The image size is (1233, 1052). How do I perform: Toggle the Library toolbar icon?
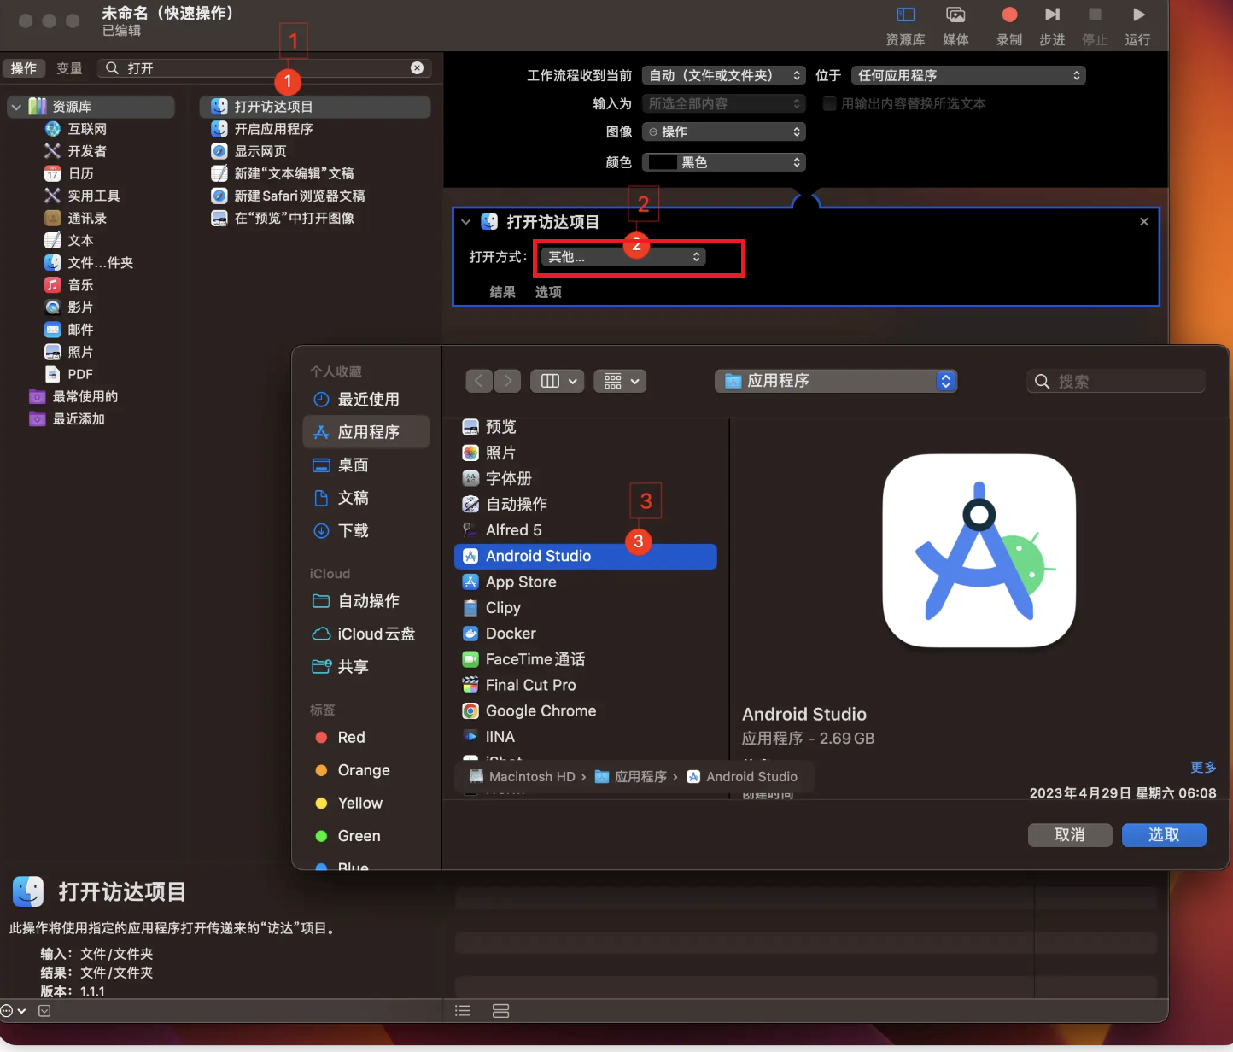click(x=906, y=15)
